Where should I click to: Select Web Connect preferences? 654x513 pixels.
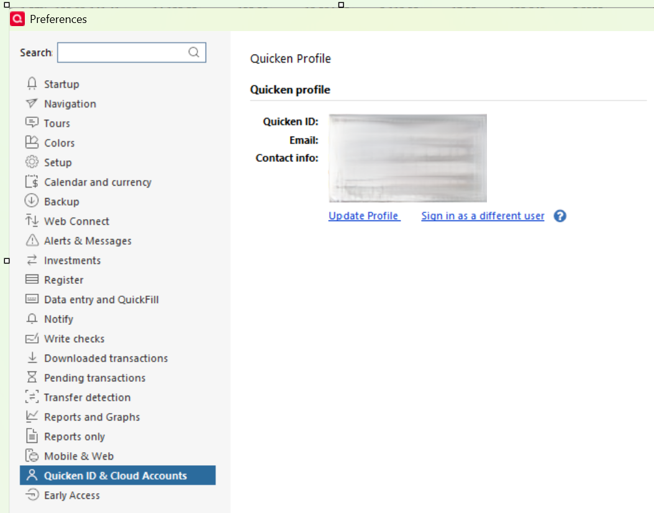click(77, 222)
